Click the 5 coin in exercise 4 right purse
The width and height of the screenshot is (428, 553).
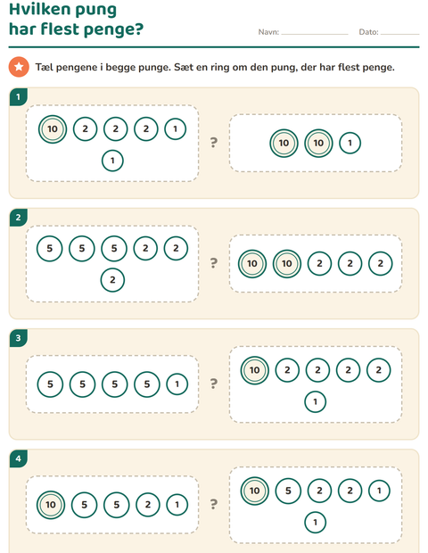288,491
